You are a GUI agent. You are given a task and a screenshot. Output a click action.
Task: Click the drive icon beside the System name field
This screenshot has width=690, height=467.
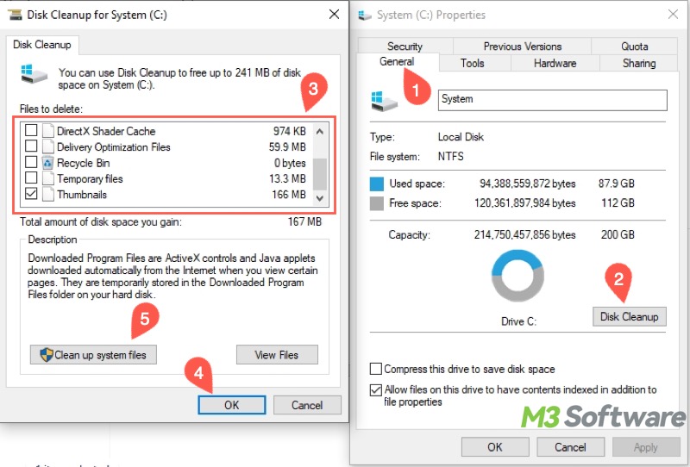(384, 100)
